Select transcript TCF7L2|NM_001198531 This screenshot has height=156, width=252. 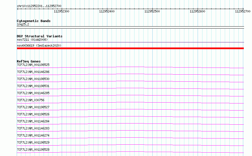pyautogui.click(x=33, y=86)
